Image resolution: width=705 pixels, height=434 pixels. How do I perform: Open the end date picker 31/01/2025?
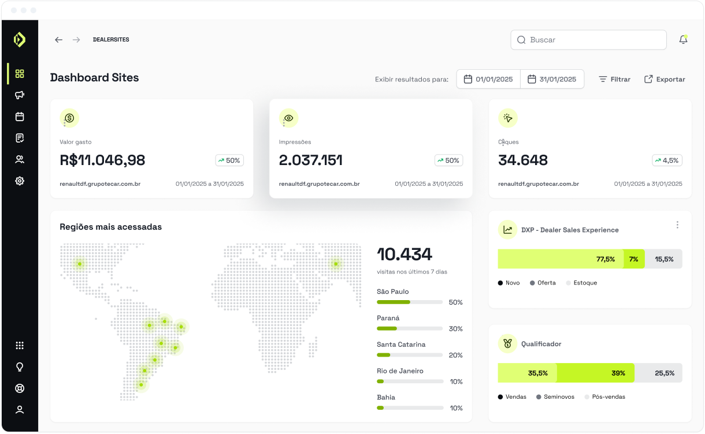coord(552,79)
